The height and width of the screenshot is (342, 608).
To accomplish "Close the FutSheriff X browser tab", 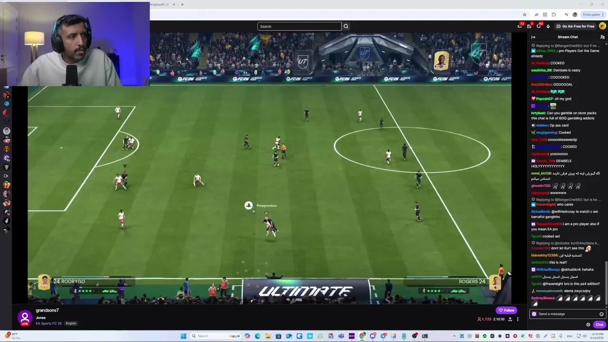I will [174, 4].
